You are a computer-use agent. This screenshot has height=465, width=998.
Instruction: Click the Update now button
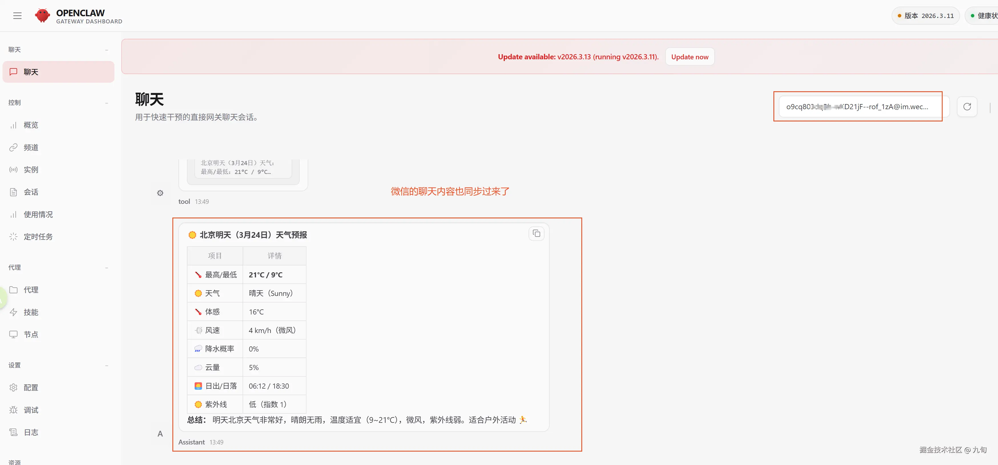pyautogui.click(x=689, y=57)
